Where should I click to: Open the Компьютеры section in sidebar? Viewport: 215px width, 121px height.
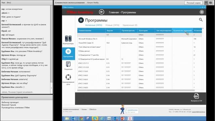(68, 40)
